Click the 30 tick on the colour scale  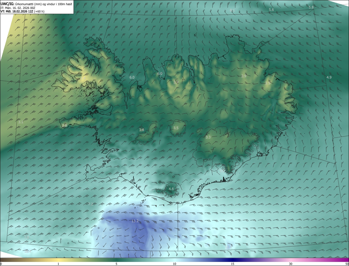291,264
